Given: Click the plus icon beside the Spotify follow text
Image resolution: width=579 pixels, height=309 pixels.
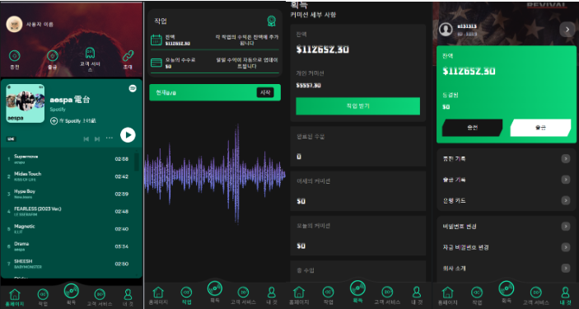Looking at the screenshot, I should coord(54,121).
